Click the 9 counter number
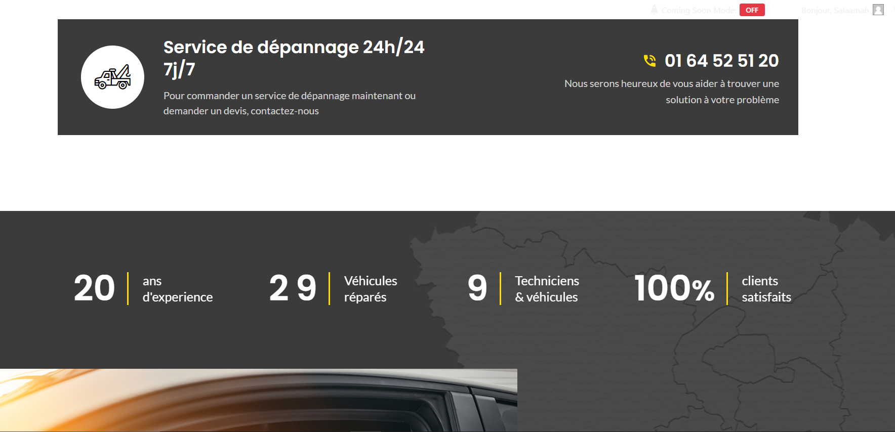The width and height of the screenshot is (895, 432). pos(477,288)
